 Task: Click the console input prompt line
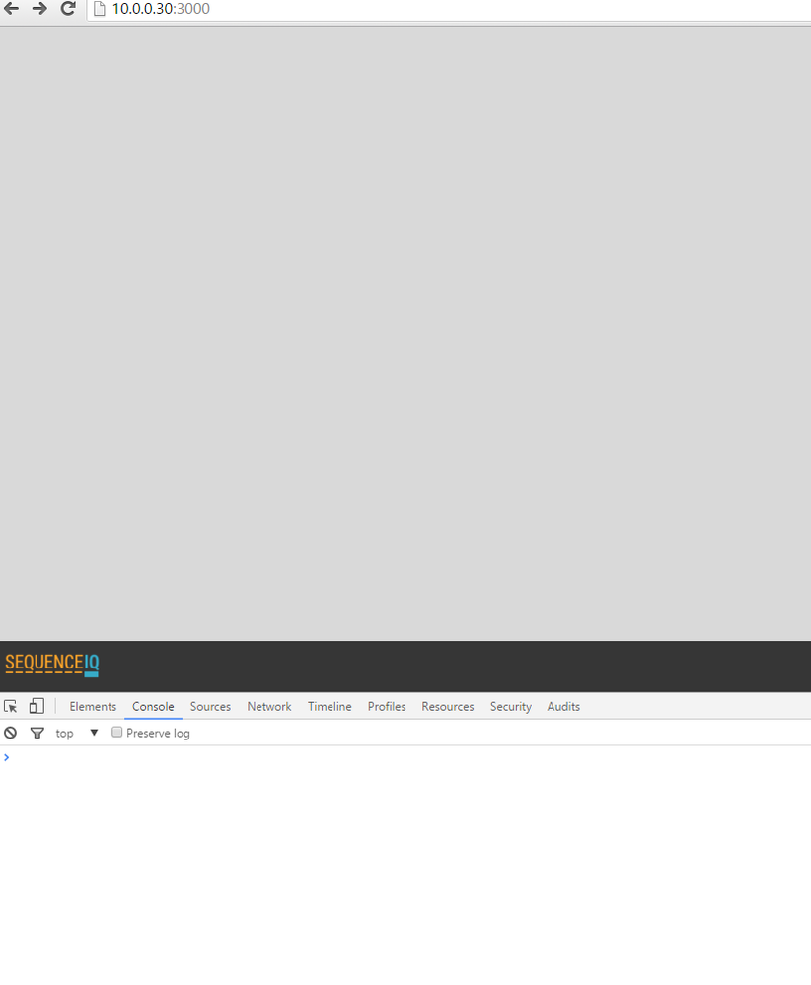(405, 757)
